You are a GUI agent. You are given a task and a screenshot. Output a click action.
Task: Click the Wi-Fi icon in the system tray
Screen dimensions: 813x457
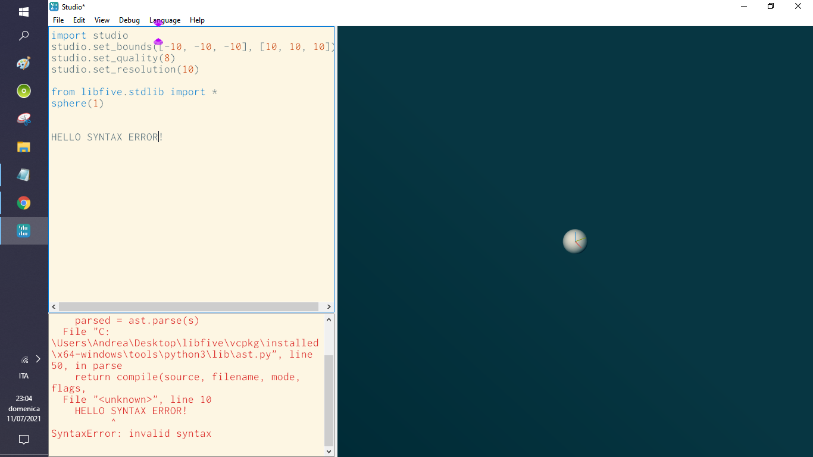[24, 359]
